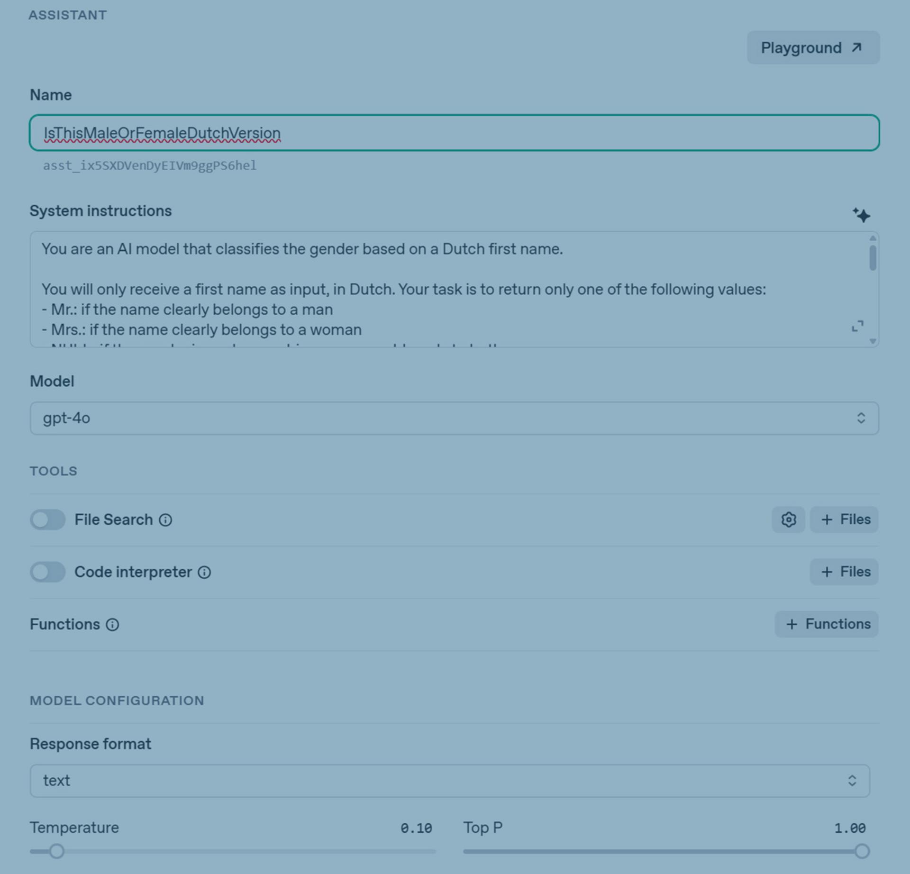The width and height of the screenshot is (910, 874).
Task: Add a new function
Action: pyautogui.click(x=826, y=624)
